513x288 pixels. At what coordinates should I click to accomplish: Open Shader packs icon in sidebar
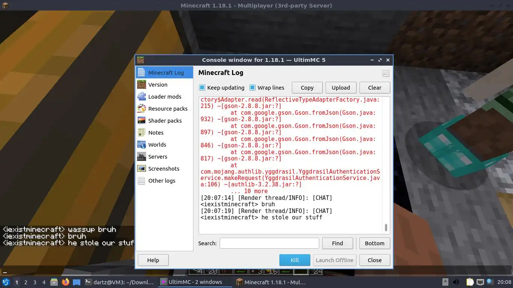click(142, 120)
